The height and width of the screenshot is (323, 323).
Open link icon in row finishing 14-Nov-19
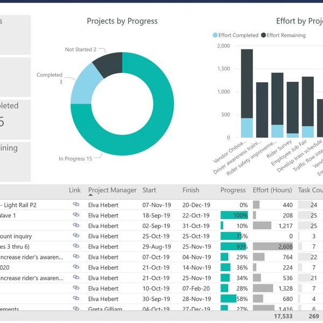click(76, 268)
